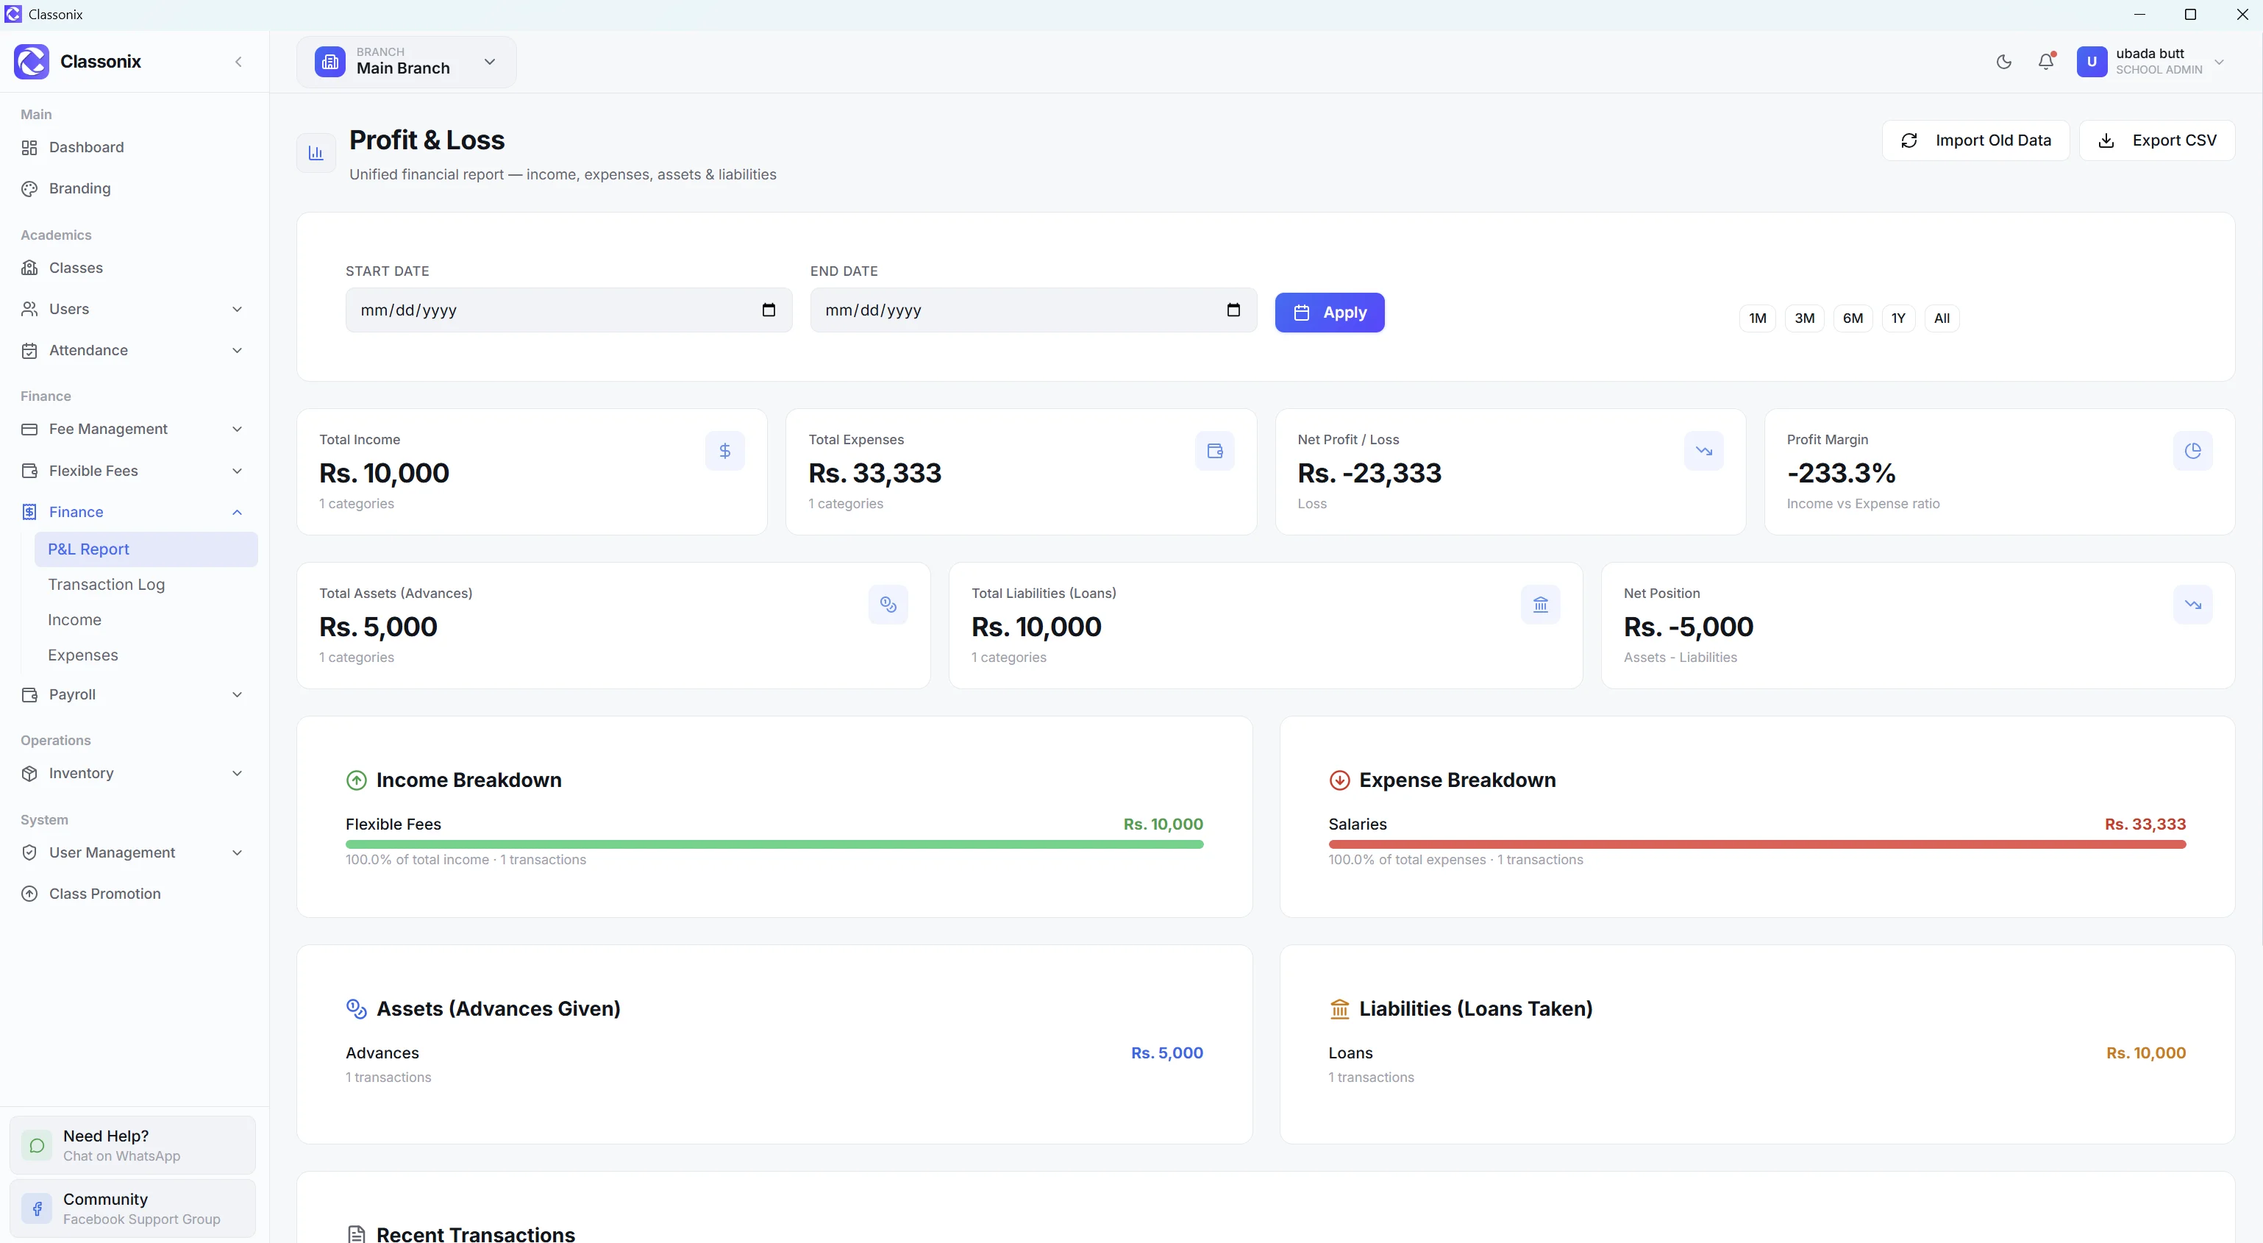
Task: Click the coins icon beside Assets (Advances Given)
Action: coord(356,1008)
